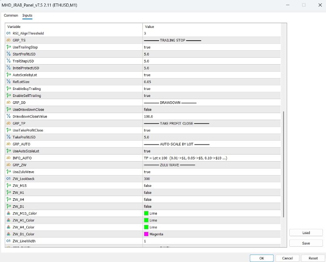Open ZW_D1 value dropdown
This screenshot has width=326, height=262.
click(x=212, y=206)
